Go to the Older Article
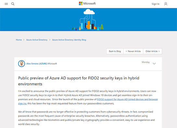This screenshot has width=177, height=128. [x=153, y=51]
